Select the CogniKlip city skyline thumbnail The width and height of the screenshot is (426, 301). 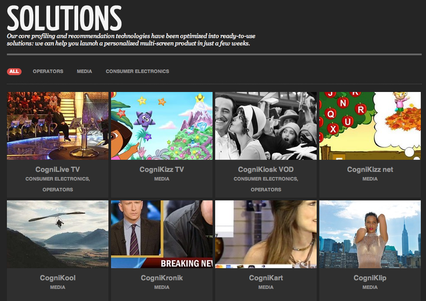tap(370, 234)
